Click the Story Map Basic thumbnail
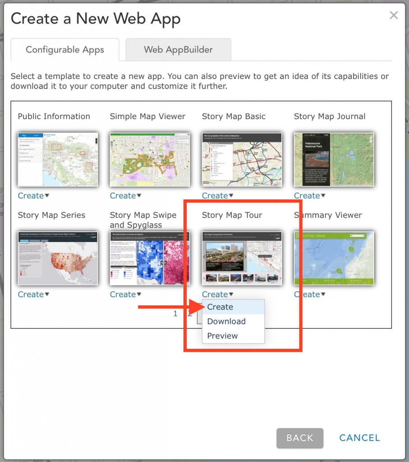 pos(242,159)
